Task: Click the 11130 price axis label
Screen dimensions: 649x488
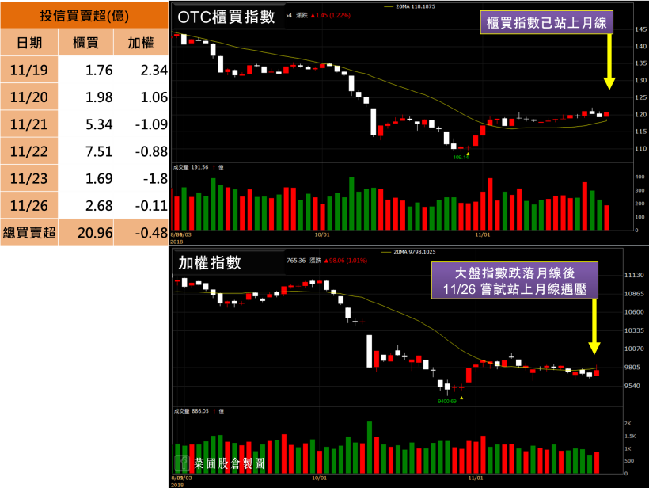Action: pos(634,275)
